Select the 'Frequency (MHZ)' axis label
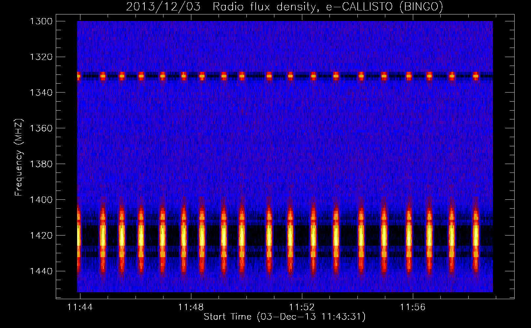The width and height of the screenshot is (531, 328). coord(19,157)
